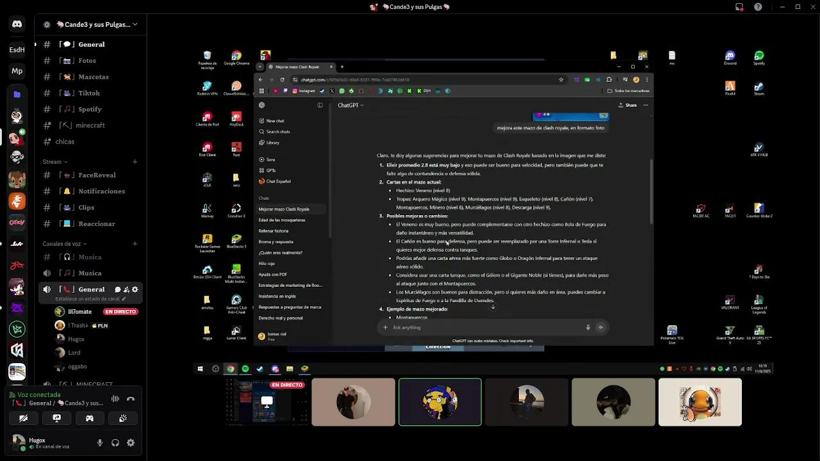Share your screen button in voice panel

[x=57, y=418]
